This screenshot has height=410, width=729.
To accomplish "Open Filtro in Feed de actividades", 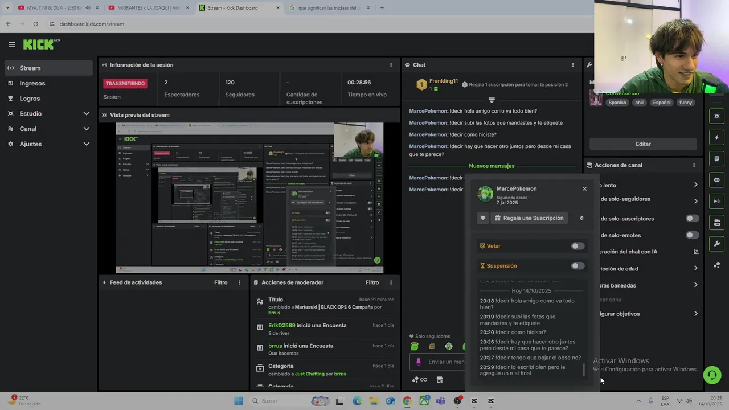I will point(220,282).
